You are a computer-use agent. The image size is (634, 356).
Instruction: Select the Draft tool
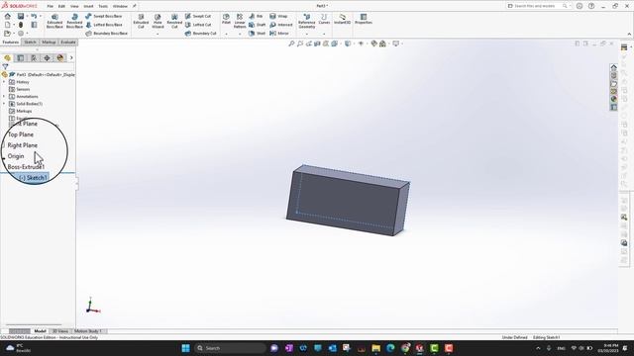point(258,25)
